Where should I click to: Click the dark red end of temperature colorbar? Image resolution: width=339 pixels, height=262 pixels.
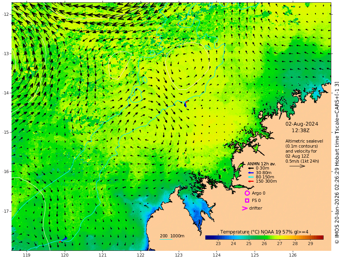point(322,238)
